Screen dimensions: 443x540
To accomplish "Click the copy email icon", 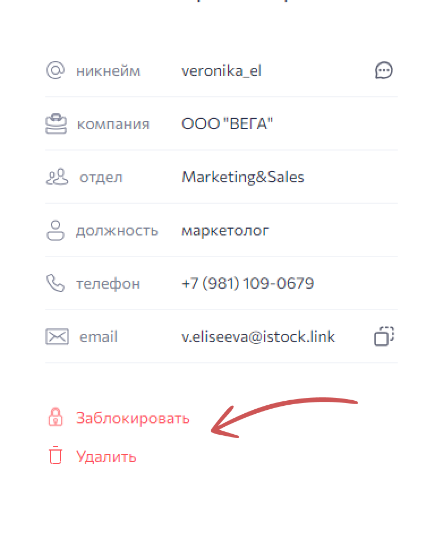I will point(384,336).
